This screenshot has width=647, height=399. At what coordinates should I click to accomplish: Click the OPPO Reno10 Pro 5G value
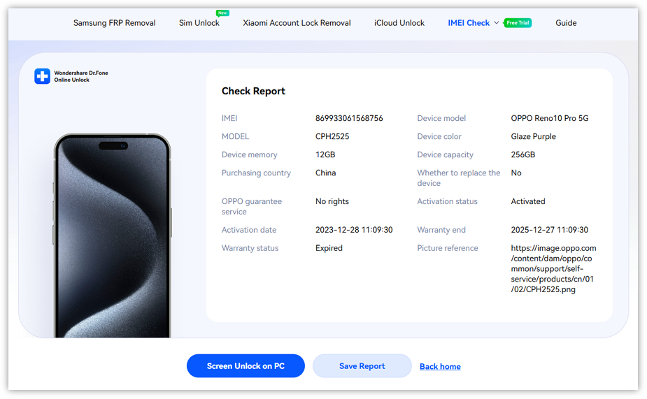pyautogui.click(x=550, y=118)
